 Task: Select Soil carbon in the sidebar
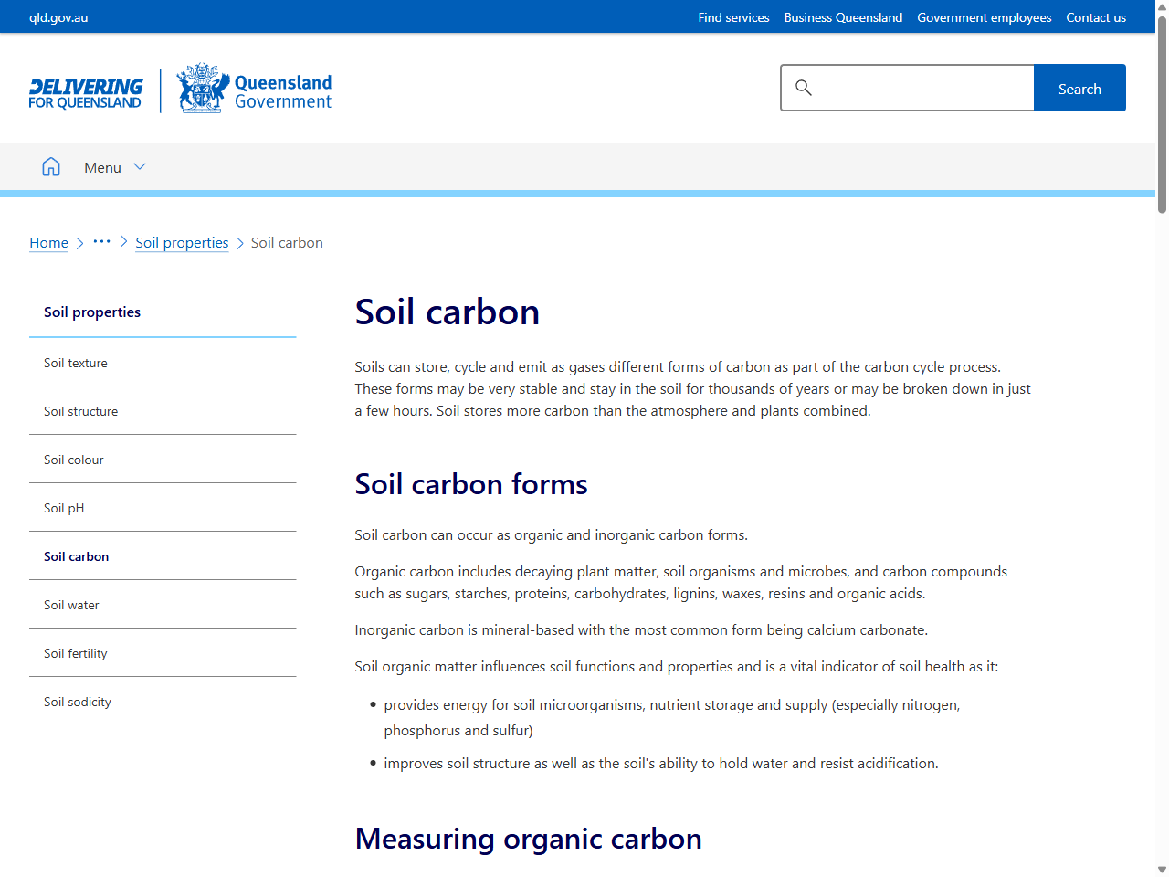(77, 555)
